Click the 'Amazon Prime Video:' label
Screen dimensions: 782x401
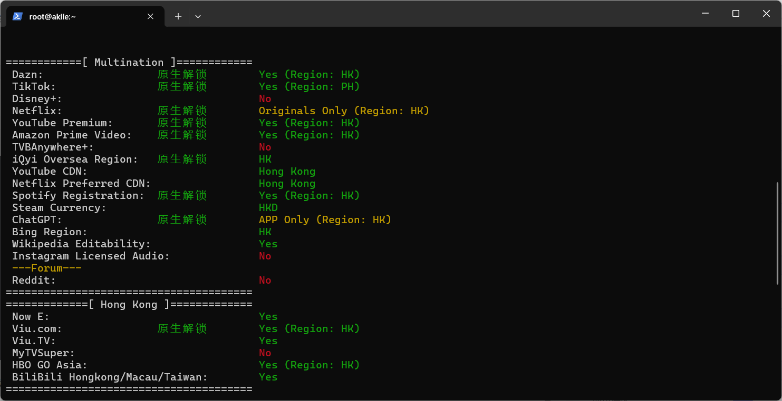pyautogui.click(x=72, y=135)
